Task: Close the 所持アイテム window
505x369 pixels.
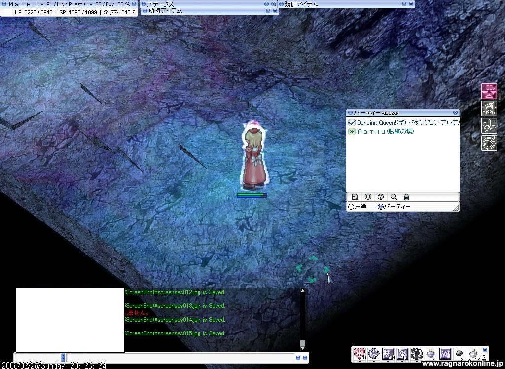Action: (275, 11)
